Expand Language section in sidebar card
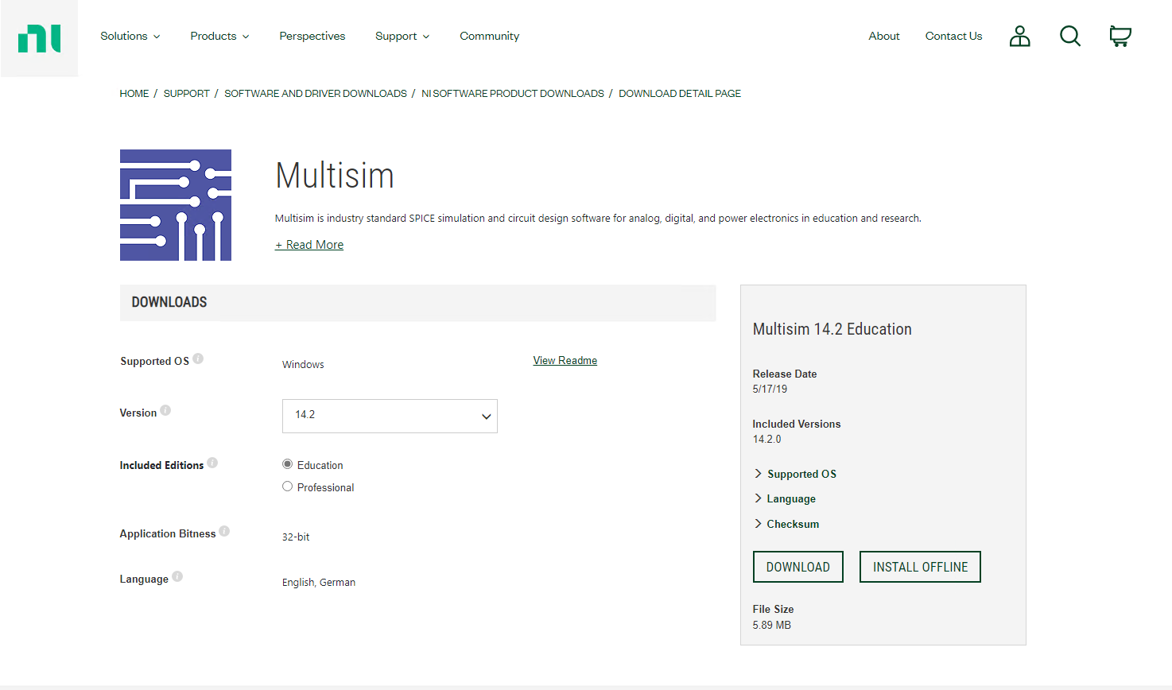The width and height of the screenshot is (1172, 690). 785,498
